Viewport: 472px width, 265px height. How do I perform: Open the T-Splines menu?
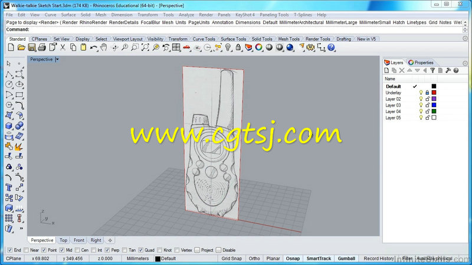[x=303, y=15]
